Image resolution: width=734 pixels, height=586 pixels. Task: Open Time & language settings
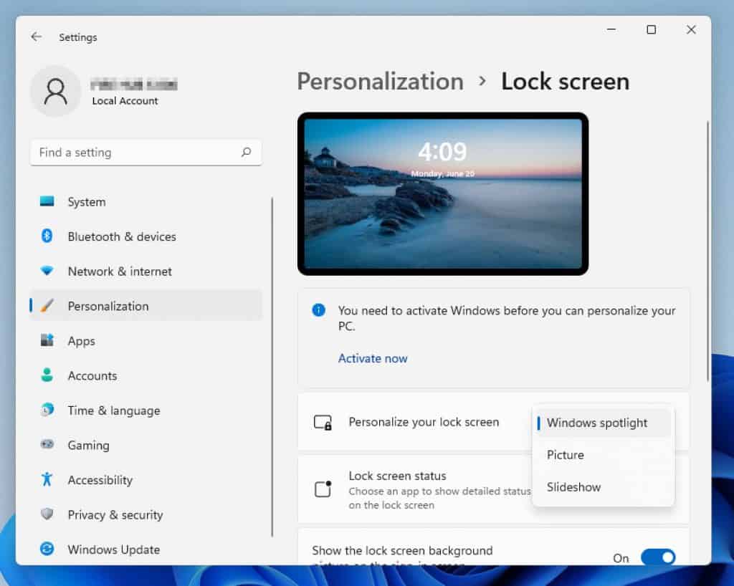pos(146,410)
